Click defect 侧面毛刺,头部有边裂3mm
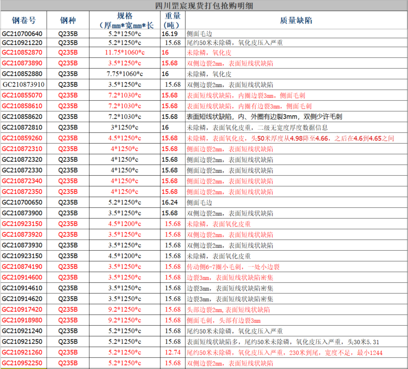408x369 pixels. pyautogui.click(x=224, y=320)
